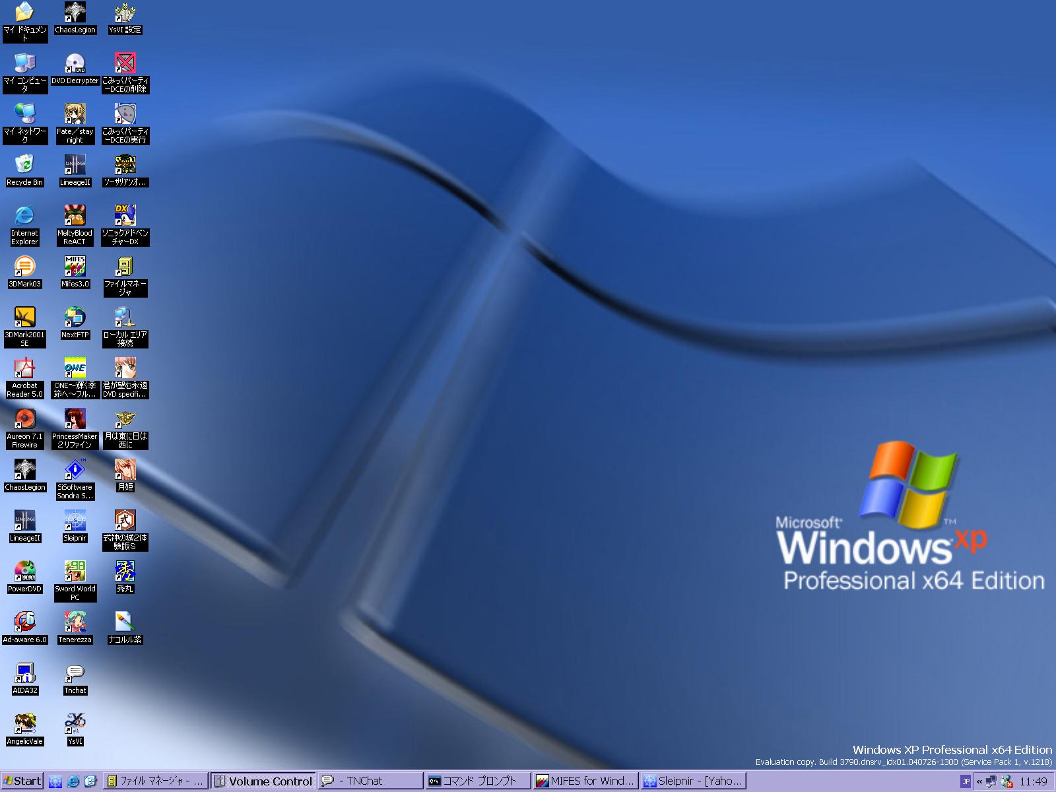
Task: Activate the MIFES for Windows taskbar button
Action: [x=585, y=781]
